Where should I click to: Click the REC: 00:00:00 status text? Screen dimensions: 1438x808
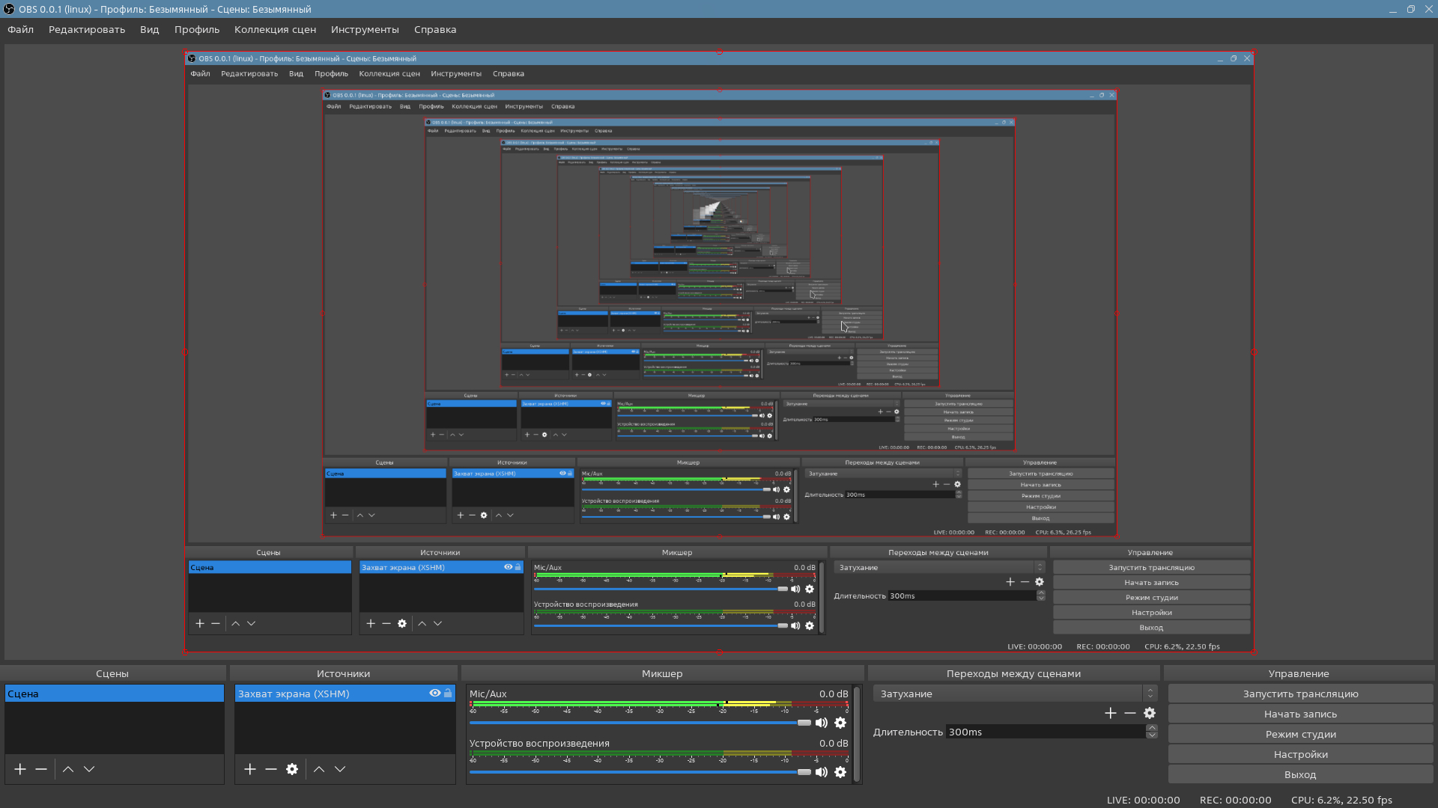point(1235,800)
